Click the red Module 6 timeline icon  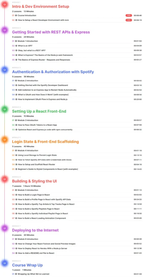(x=5, y=179)
